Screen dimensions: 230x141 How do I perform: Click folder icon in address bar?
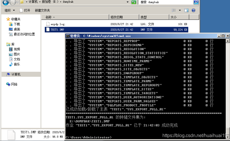point(22,2)
